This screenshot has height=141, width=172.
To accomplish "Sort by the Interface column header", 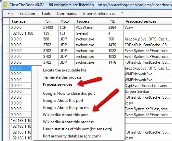I will click(26, 21).
